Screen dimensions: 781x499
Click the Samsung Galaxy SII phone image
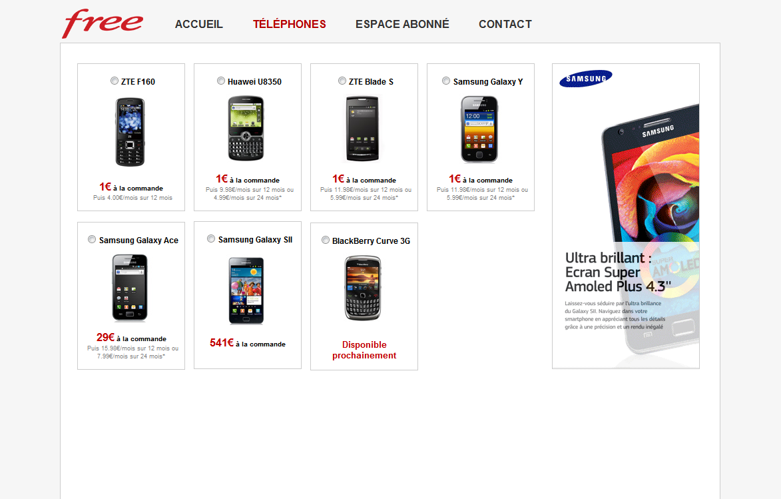(246, 290)
